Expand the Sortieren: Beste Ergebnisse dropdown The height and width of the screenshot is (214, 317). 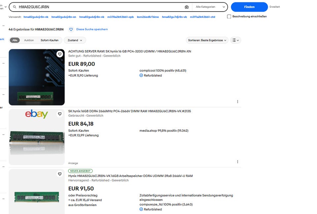tap(207, 40)
